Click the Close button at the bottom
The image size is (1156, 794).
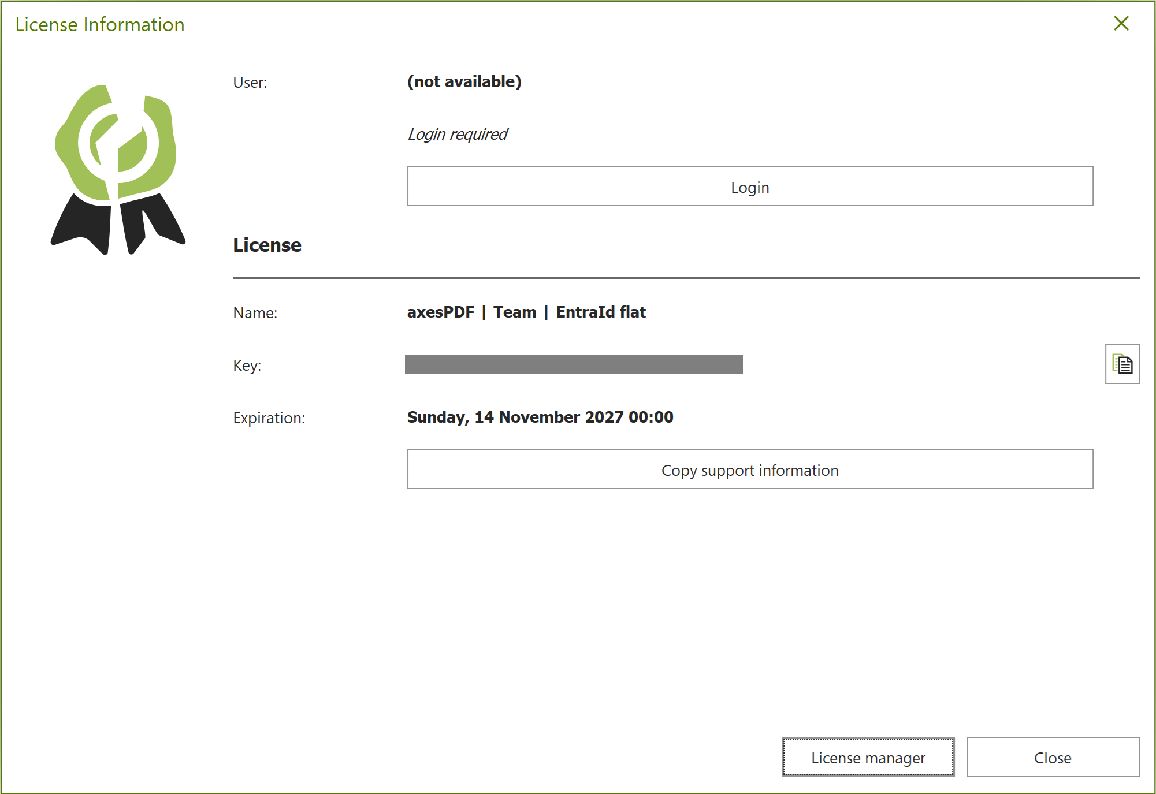[1053, 757]
